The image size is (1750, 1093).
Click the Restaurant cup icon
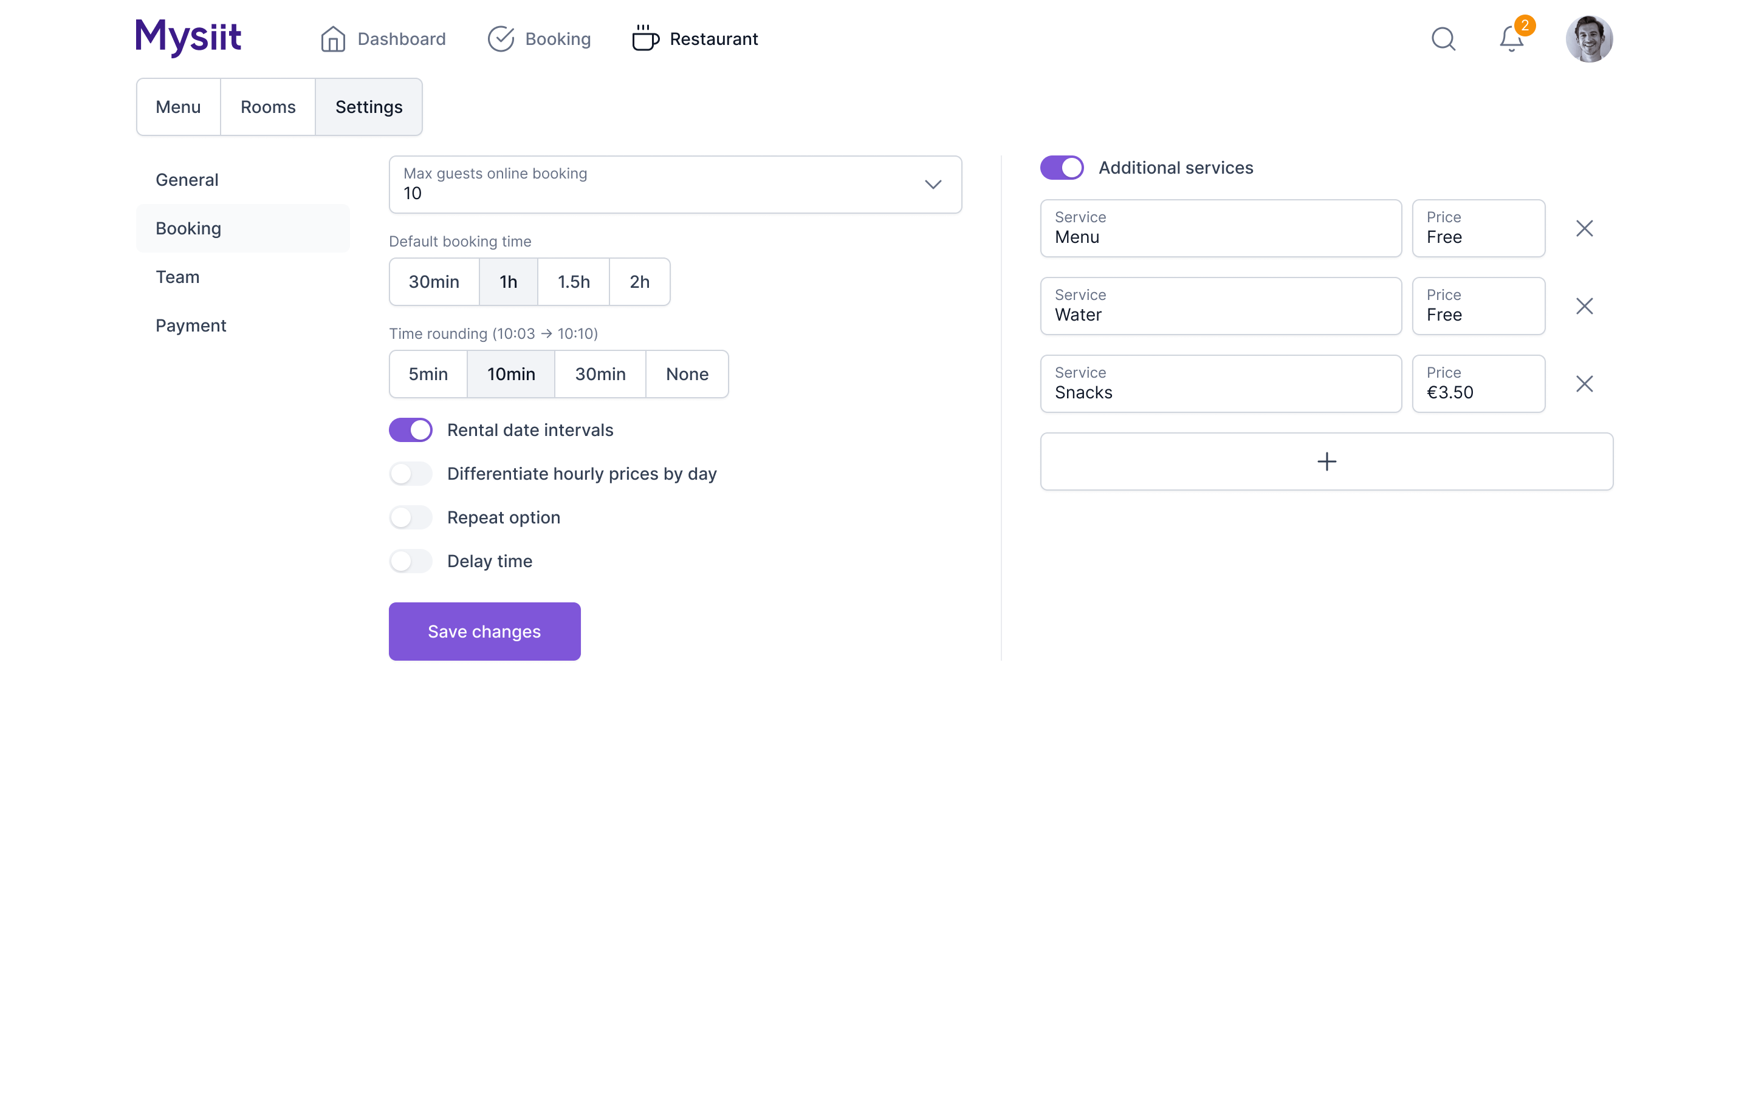(x=645, y=39)
